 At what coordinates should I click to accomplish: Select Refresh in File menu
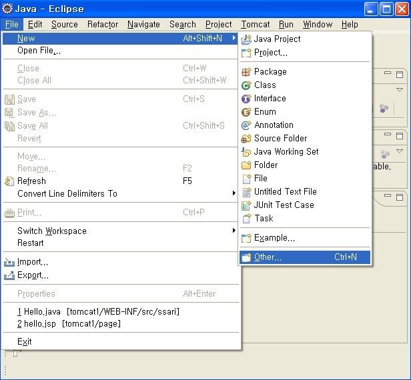point(120,181)
